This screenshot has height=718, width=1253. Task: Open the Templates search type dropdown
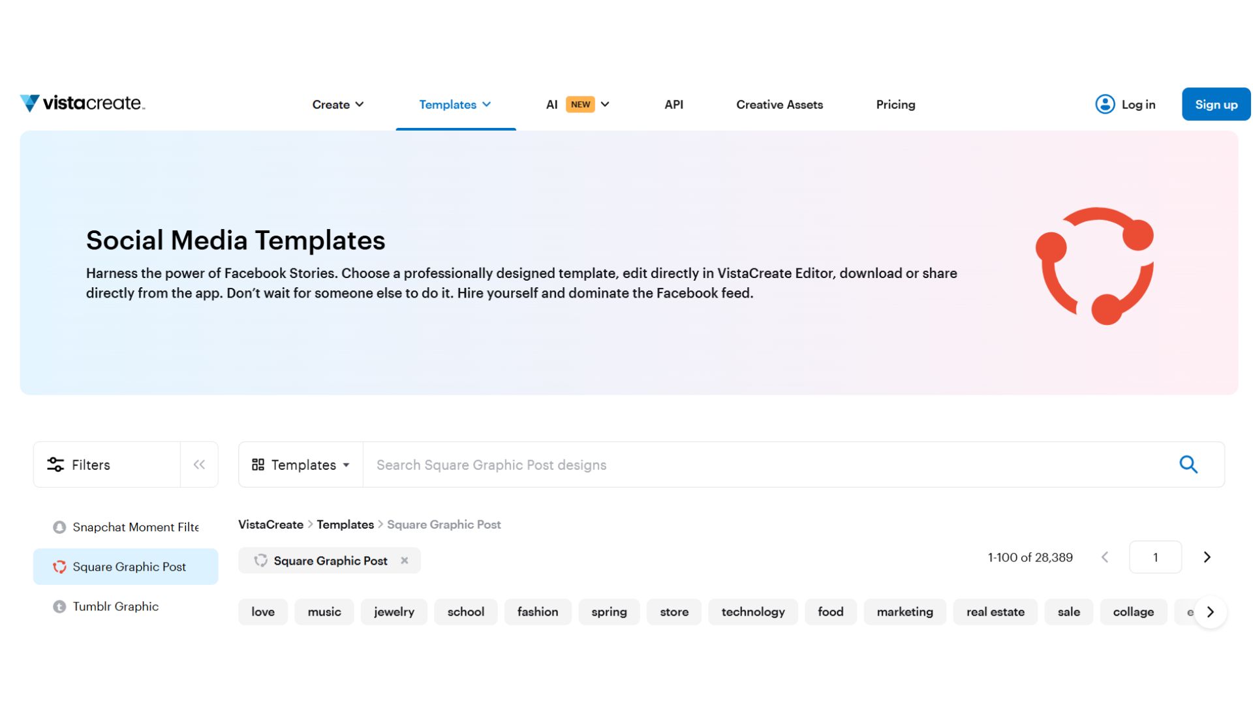(301, 465)
